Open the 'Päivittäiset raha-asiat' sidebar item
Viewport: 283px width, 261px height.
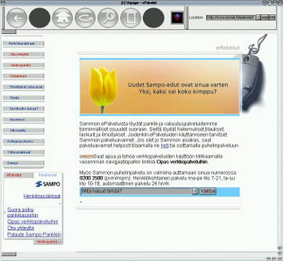[23, 87]
